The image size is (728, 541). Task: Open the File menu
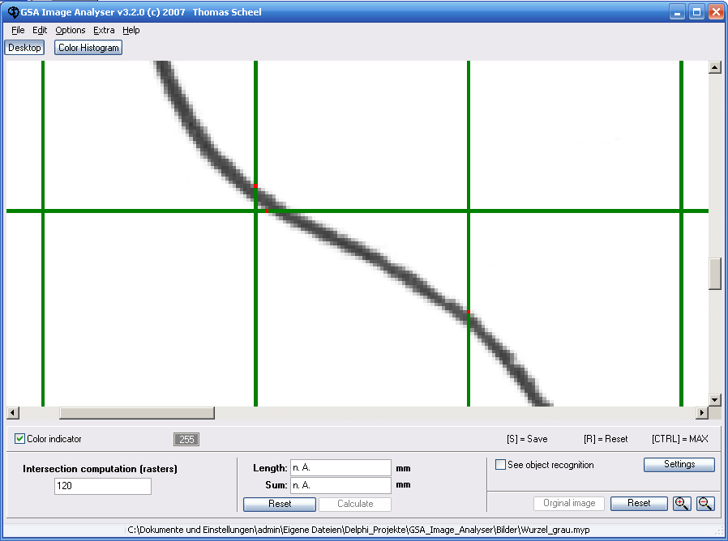[18, 30]
